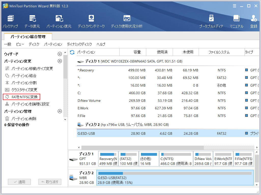Expand the ウィザード section
Viewport: 261px width, 195px height.
coord(60,54)
